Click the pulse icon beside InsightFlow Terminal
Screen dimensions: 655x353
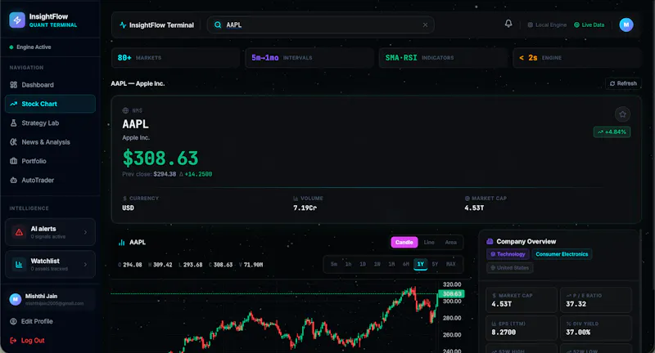pyautogui.click(x=123, y=25)
